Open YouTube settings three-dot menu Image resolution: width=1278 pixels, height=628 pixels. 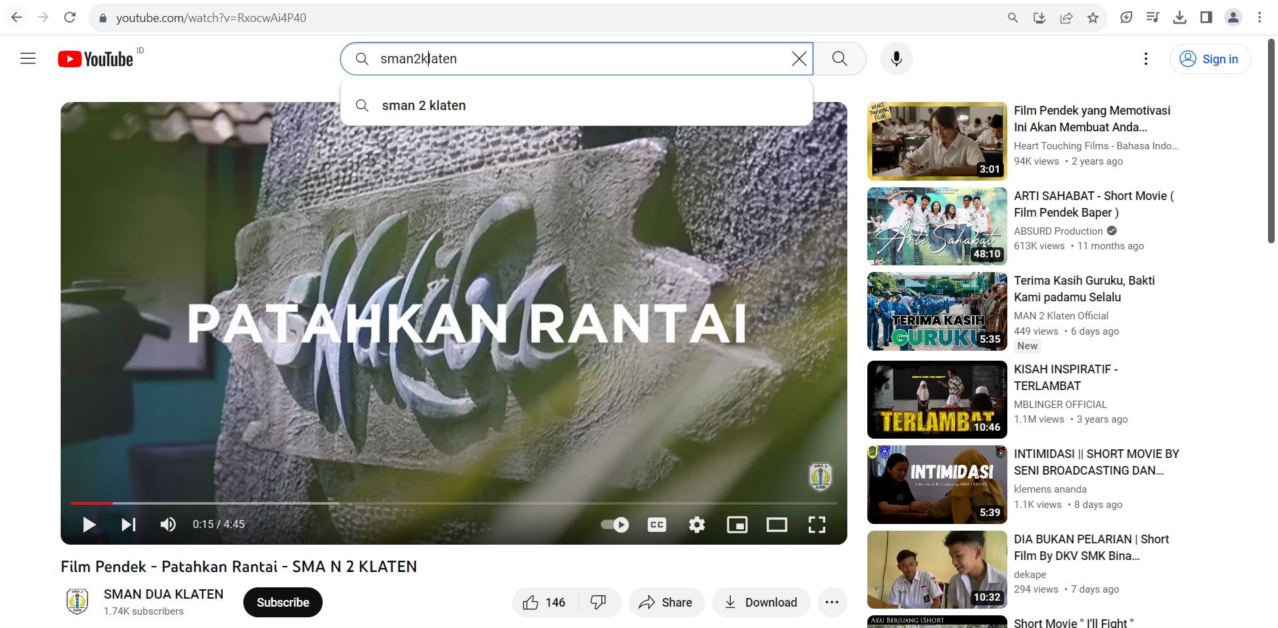click(x=1145, y=59)
